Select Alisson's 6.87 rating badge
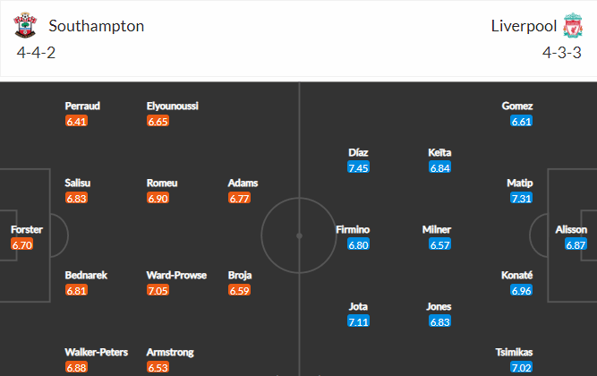Screen dimensions: 597x376 (x=576, y=244)
